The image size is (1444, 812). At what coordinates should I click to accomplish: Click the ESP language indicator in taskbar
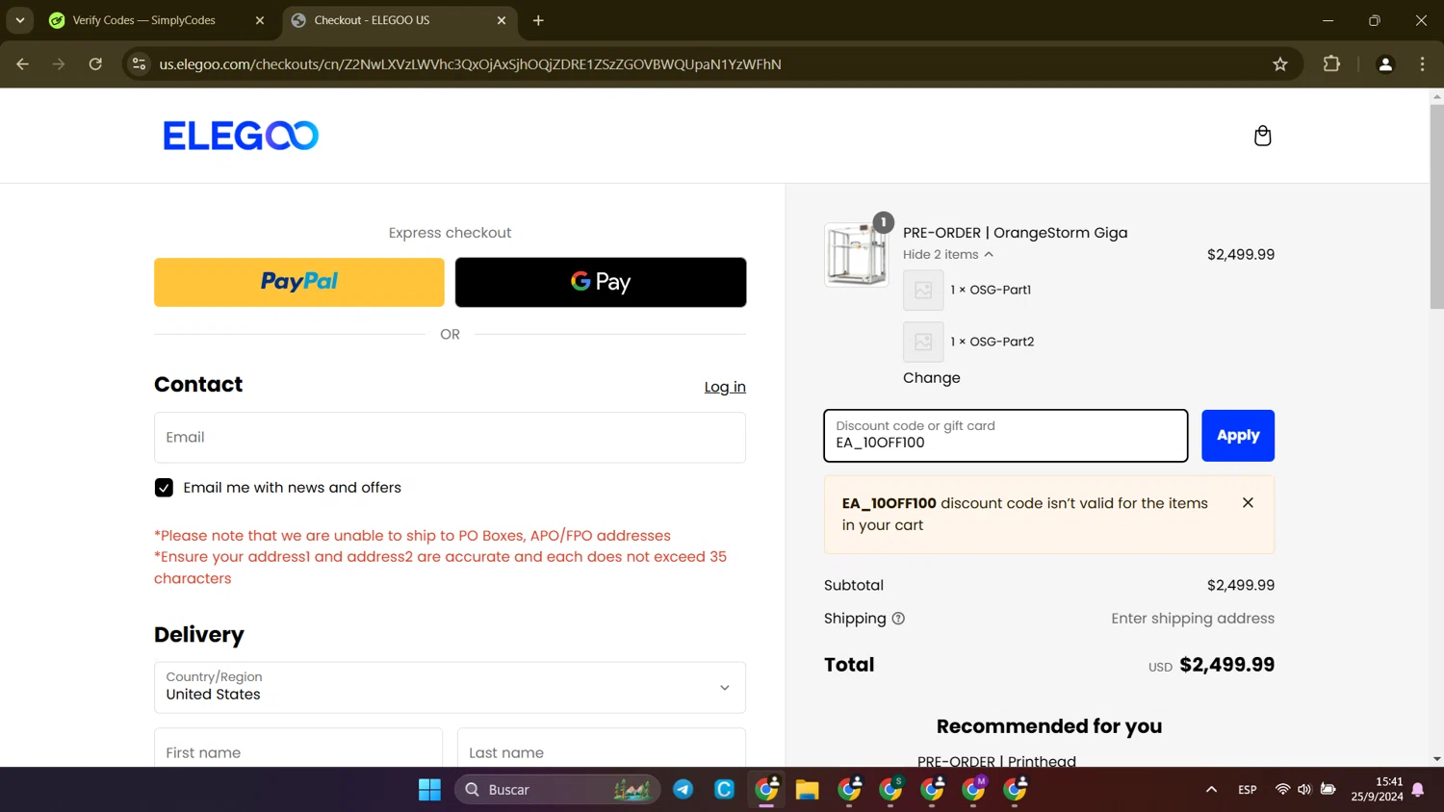tap(1248, 790)
